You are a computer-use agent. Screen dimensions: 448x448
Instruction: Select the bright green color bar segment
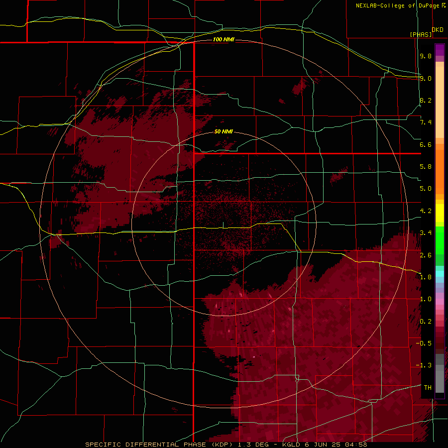440,240
